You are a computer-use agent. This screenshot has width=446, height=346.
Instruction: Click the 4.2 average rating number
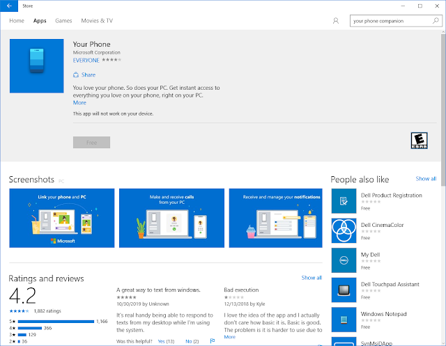pos(22,296)
